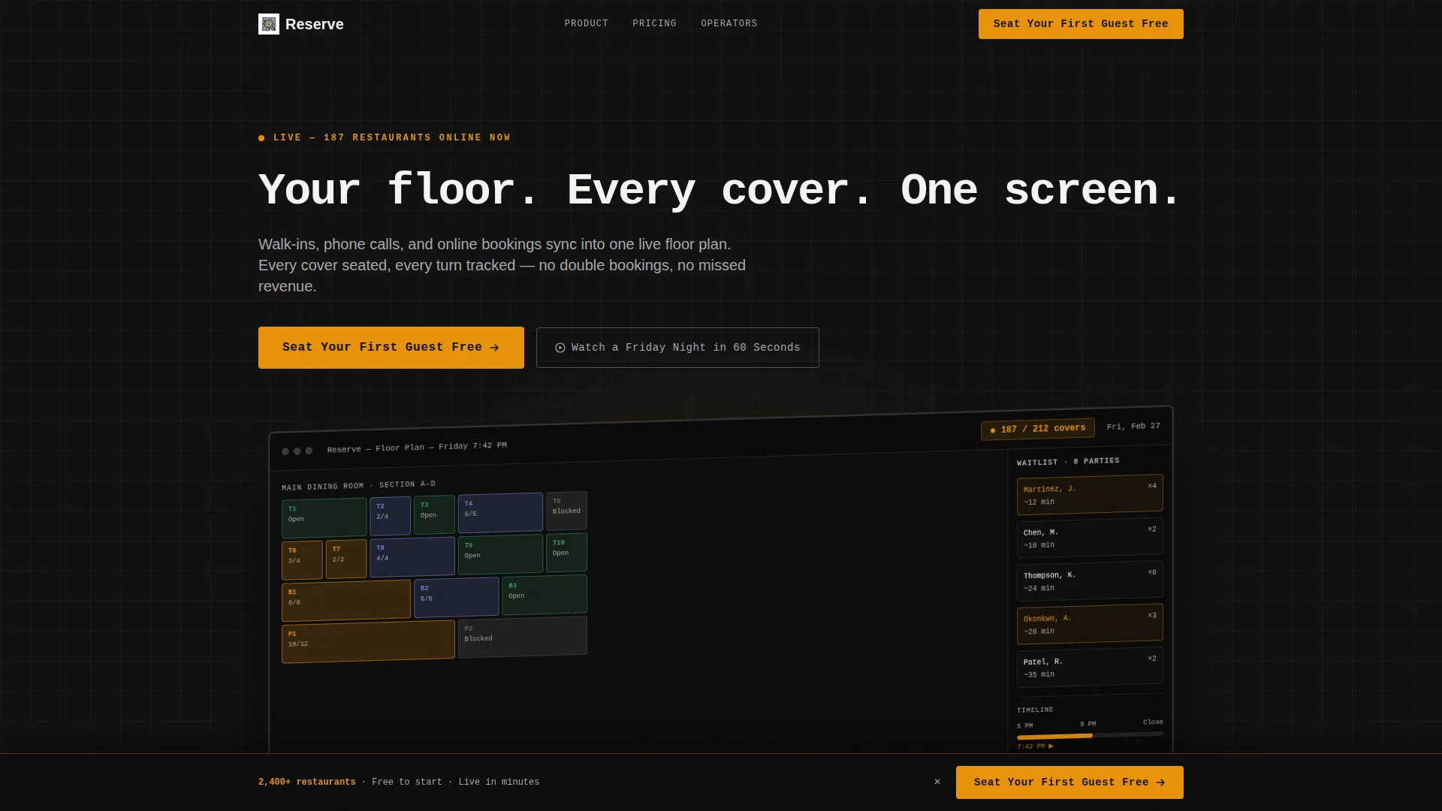The image size is (1442, 811).
Task: Open the Martinez, J. waitlist entry
Action: pyautogui.click(x=1090, y=495)
